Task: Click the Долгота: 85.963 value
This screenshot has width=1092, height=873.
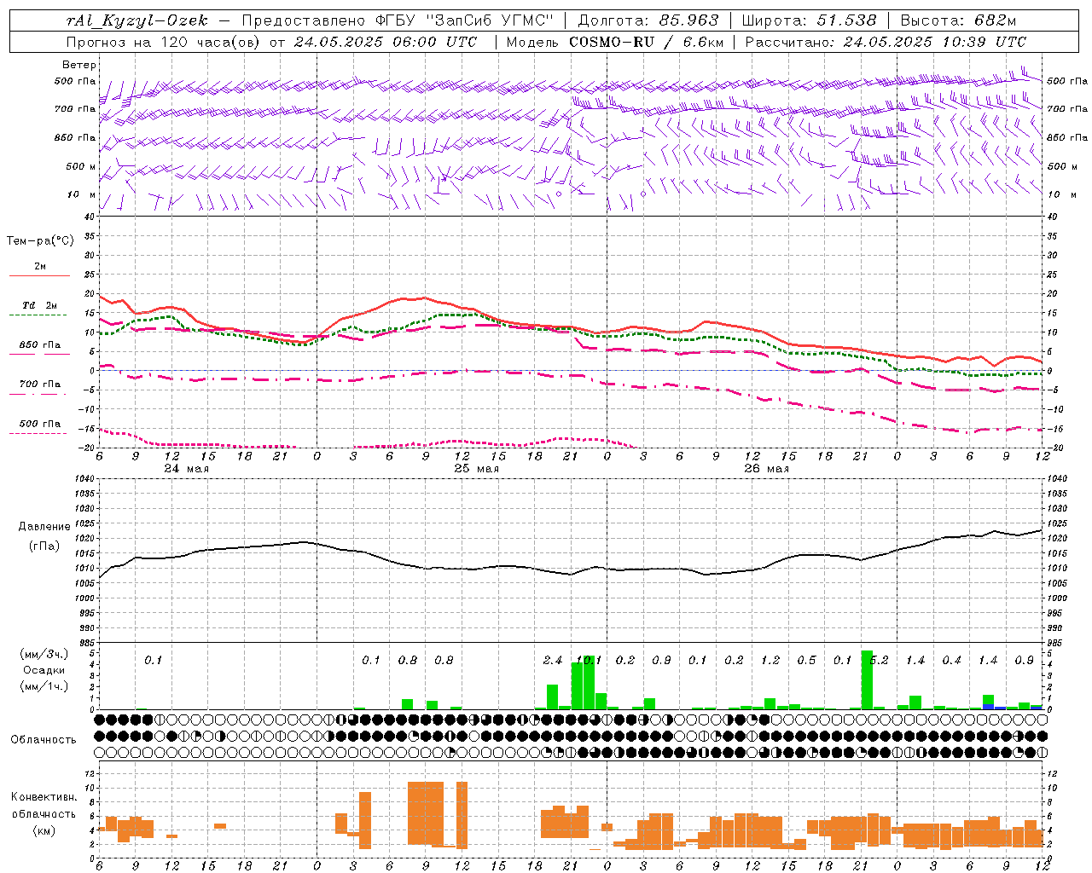Action: point(648,21)
